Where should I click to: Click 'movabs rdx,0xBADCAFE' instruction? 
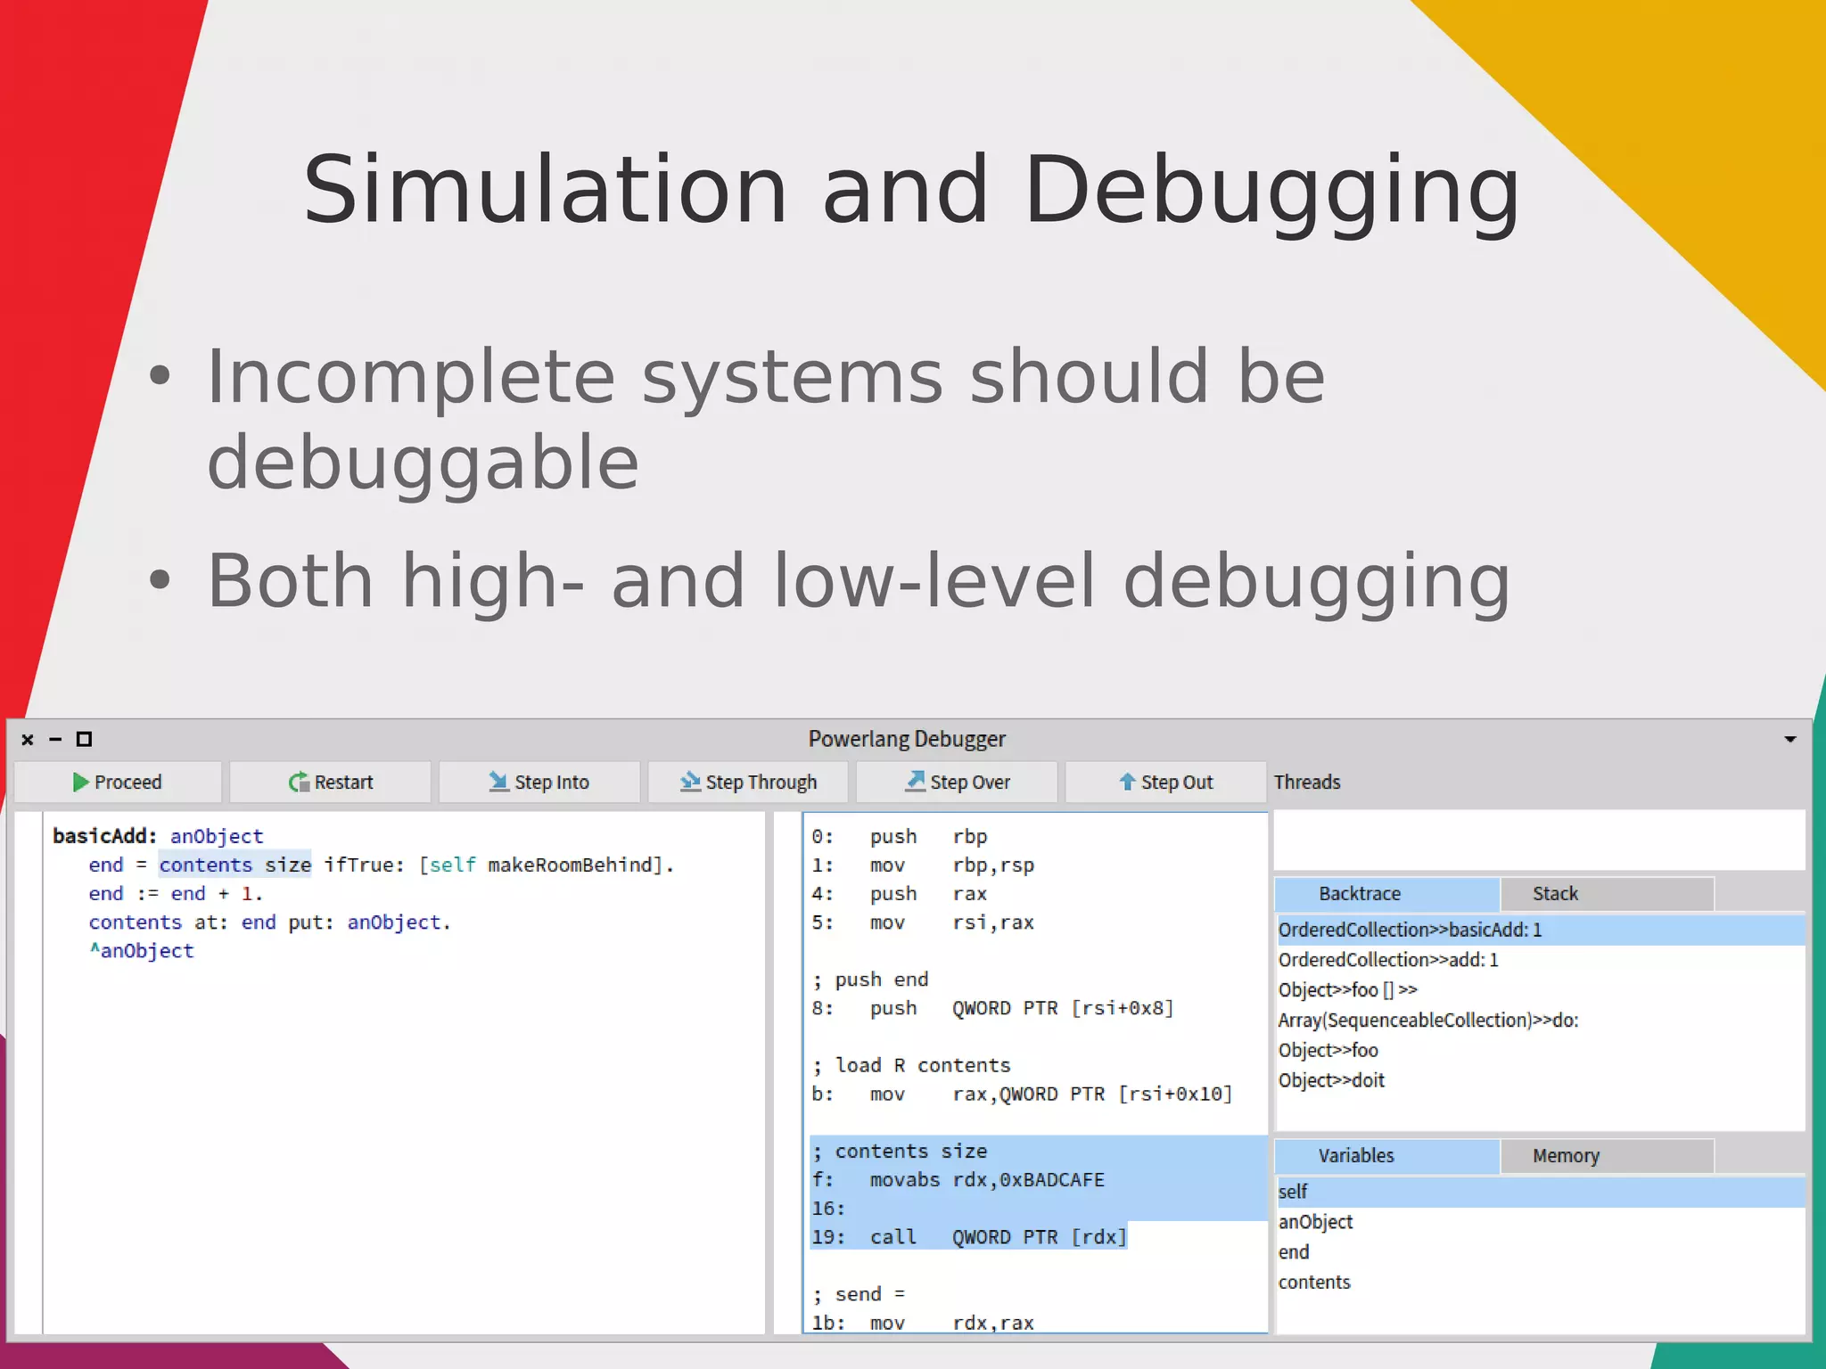[987, 1180]
